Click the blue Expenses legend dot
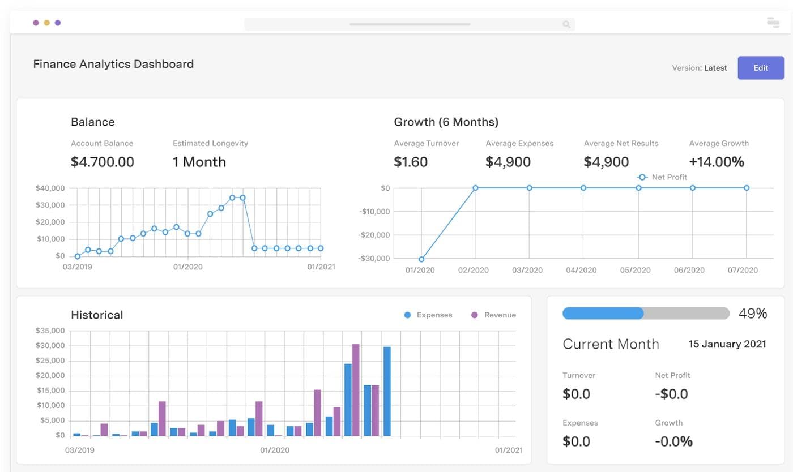The height and width of the screenshot is (472, 793). (x=407, y=315)
